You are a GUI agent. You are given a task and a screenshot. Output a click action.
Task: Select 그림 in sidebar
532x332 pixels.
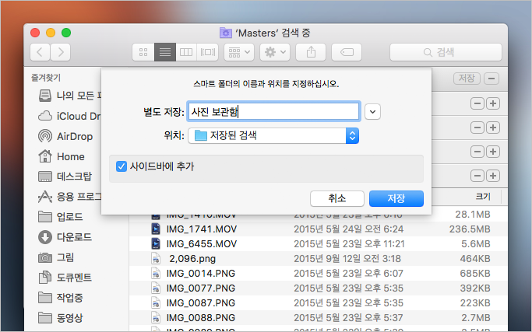click(56, 257)
